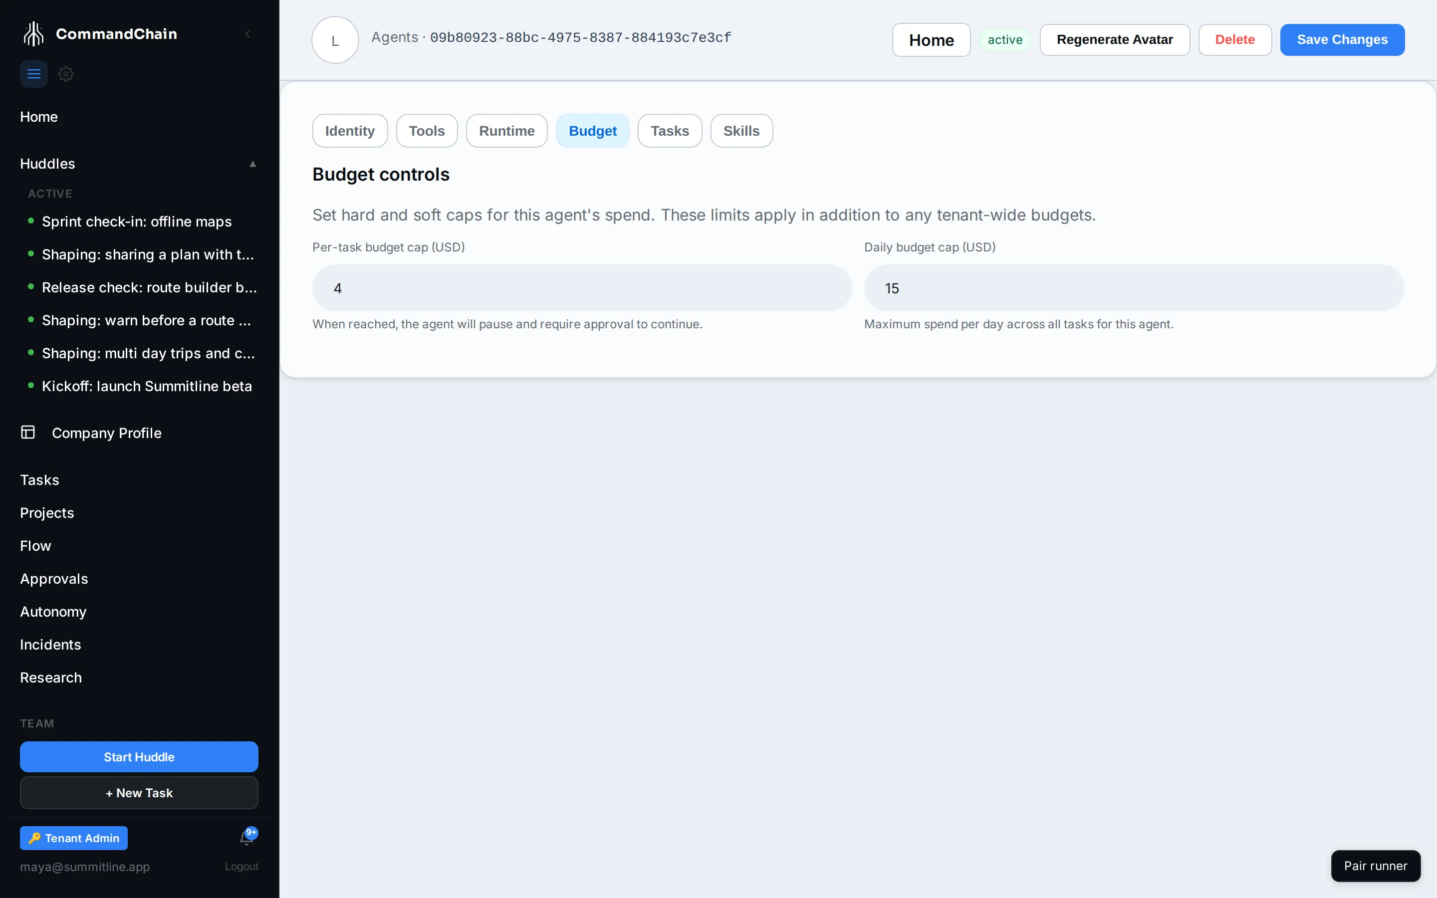Switch to the Runtime tab
The width and height of the screenshot is (1437, 898).
coord(506,131)
